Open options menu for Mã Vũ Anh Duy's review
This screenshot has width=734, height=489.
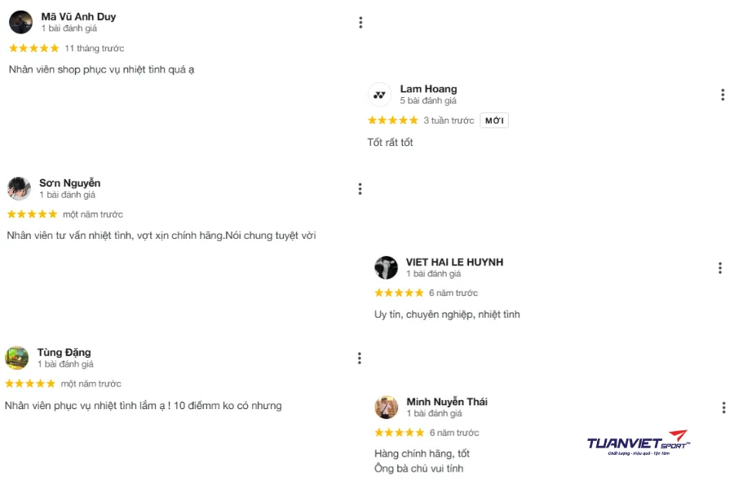(360, 23)
